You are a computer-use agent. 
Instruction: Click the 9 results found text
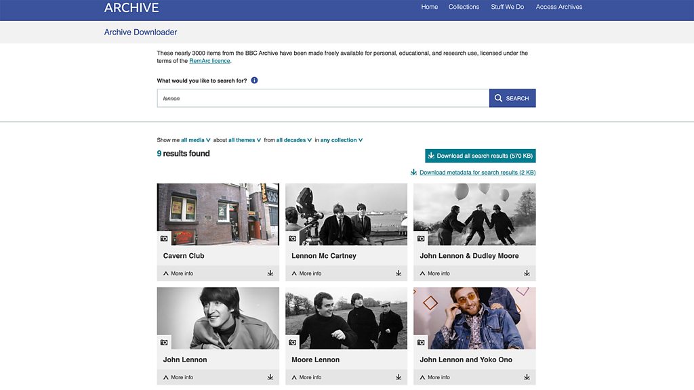coord(183,154)
